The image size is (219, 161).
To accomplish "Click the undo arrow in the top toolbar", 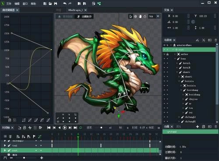I will [65, 4].
